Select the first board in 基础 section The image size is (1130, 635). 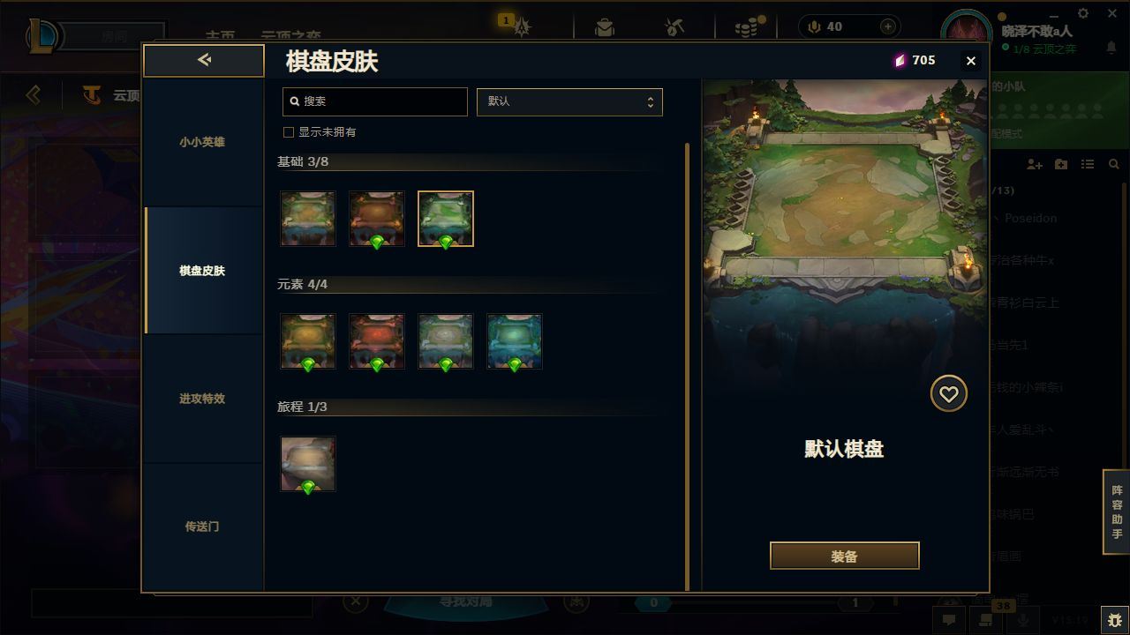click(x=308, y=219)
